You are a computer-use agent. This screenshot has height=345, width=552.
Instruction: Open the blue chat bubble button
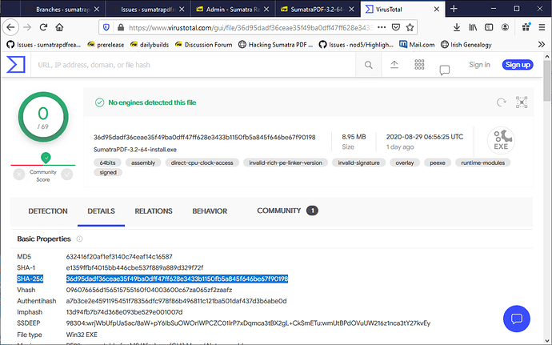pyautogui.click(x=517, y=319)
